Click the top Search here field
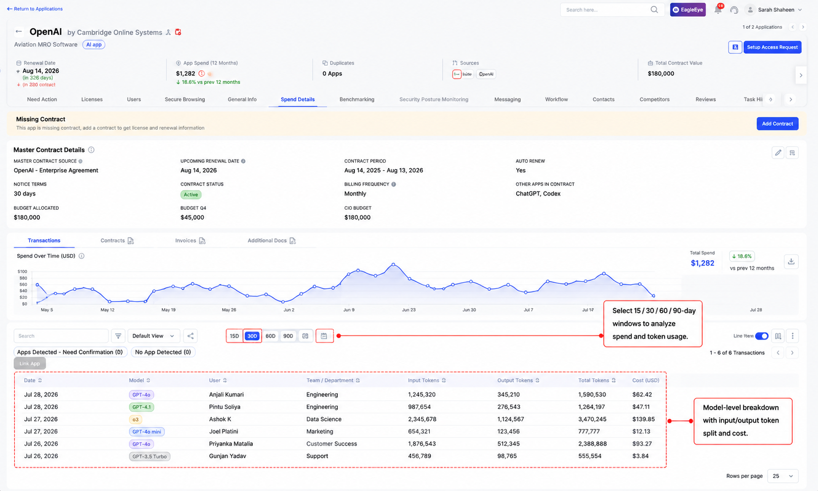This screenshot has height=491, width=818. (x=612, y=10)
